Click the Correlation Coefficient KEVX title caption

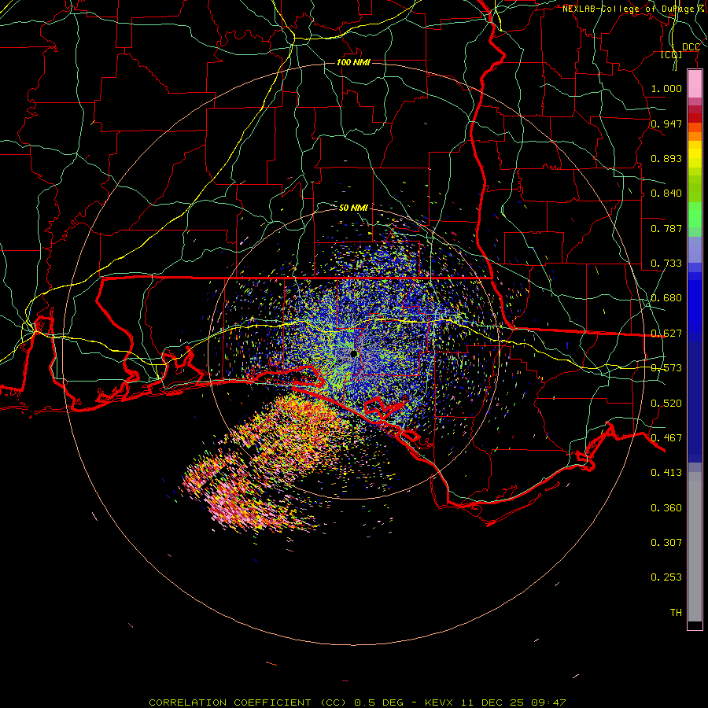point(357,702)
